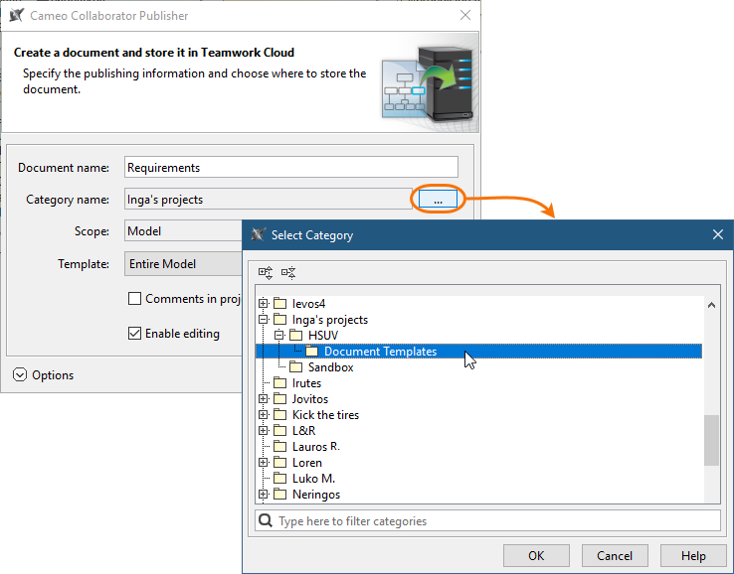The image size is (734, 574).
Task: Click the browse category ellipsis button
Action: [x=438, y=200]
